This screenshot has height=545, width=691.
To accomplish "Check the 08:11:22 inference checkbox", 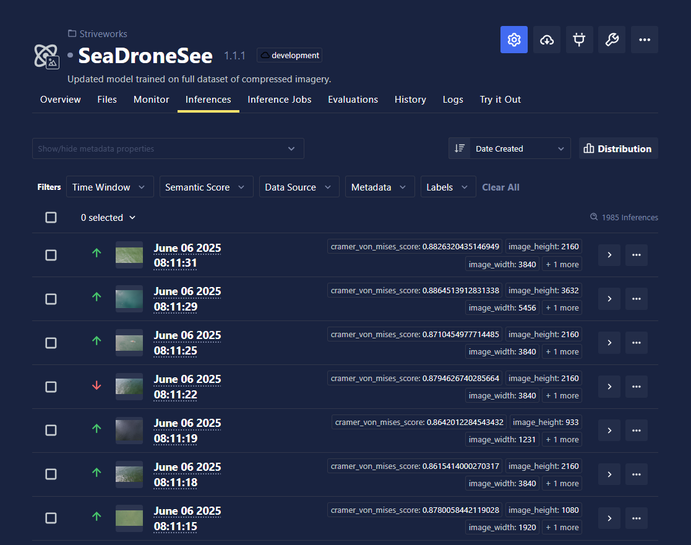I will [51, 387].
